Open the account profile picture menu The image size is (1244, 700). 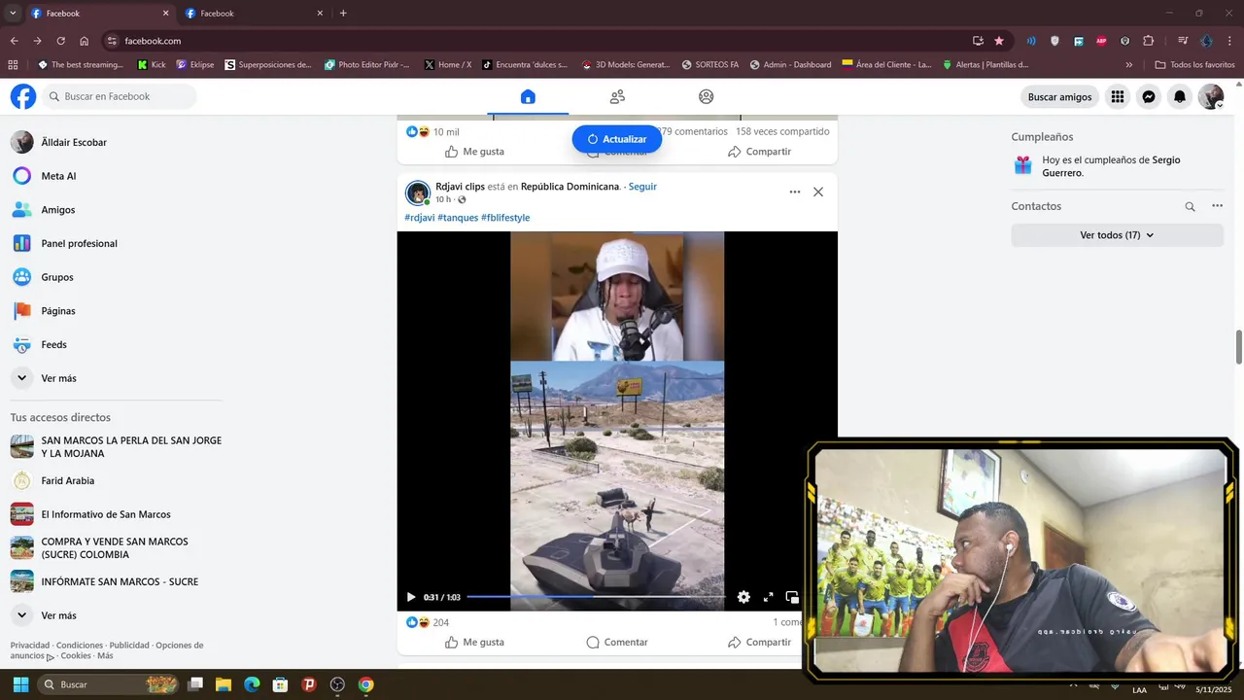(x=1211, y=97)
